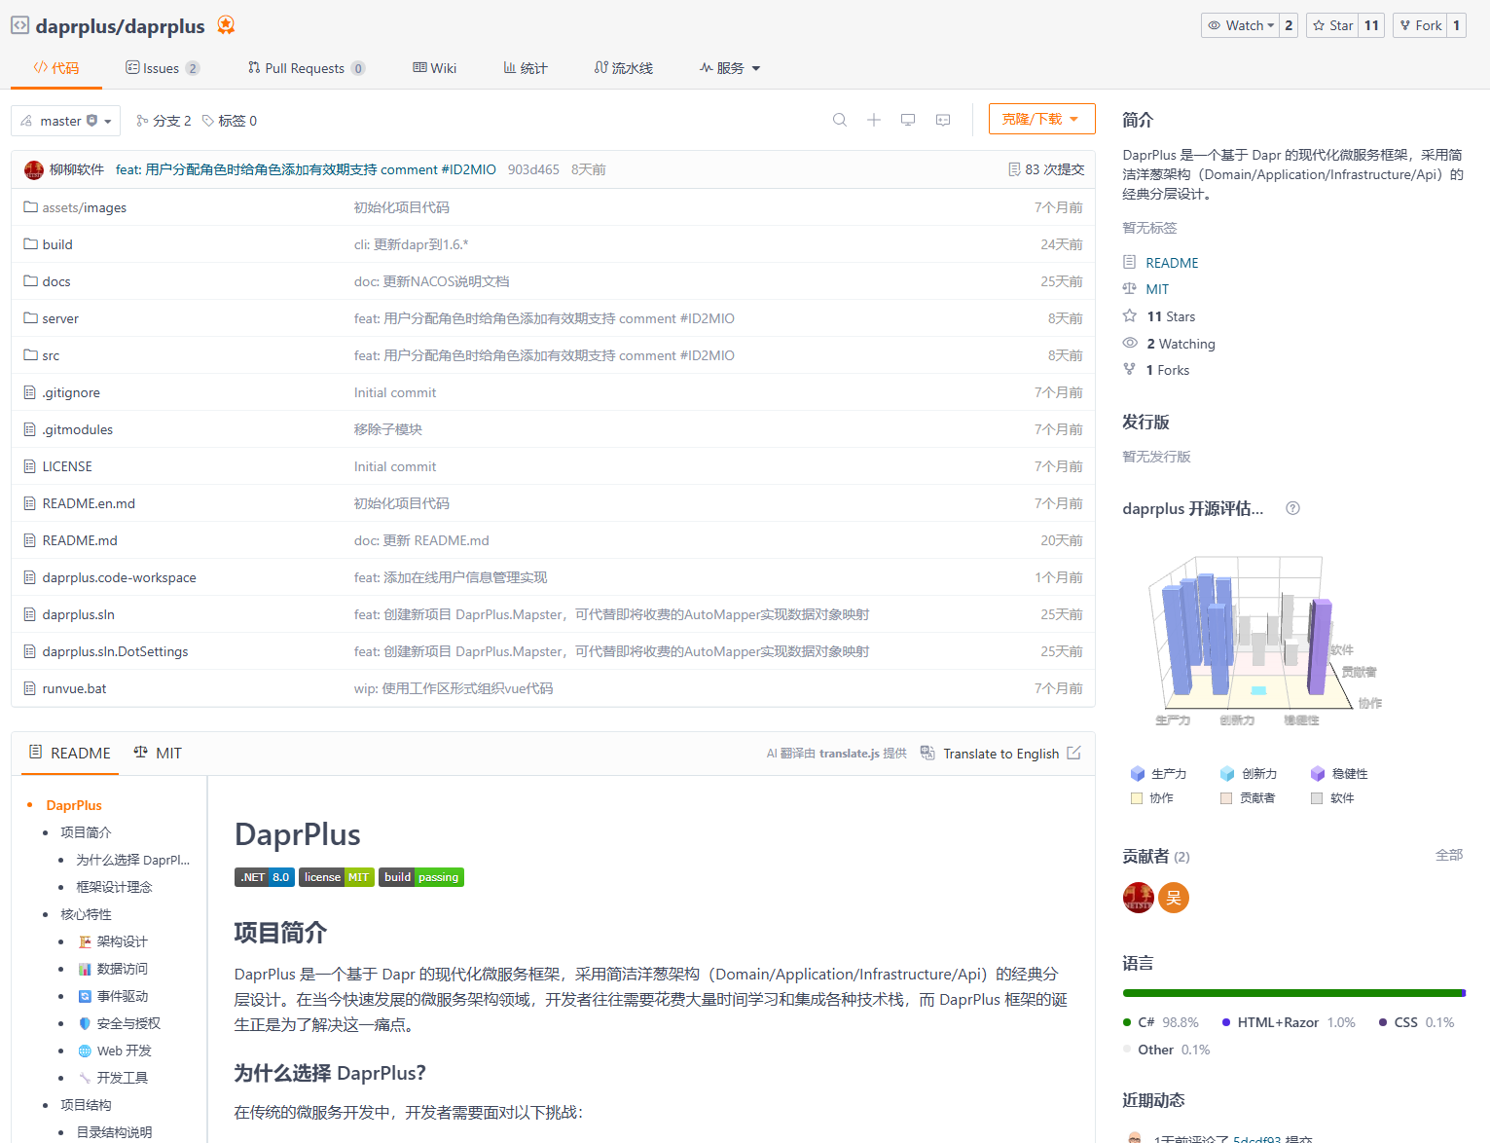The image size is (1490, 1143).
Task: Click the C# 98.8% language entry
Action: point(1161,1022)
